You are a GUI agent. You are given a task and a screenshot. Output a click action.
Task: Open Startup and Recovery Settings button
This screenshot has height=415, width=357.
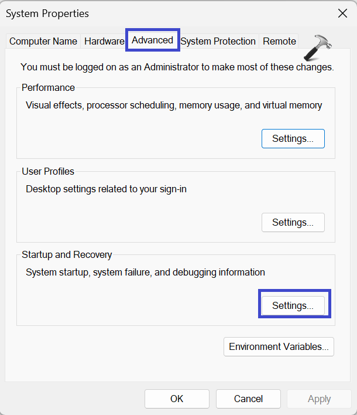coord(293,306)
